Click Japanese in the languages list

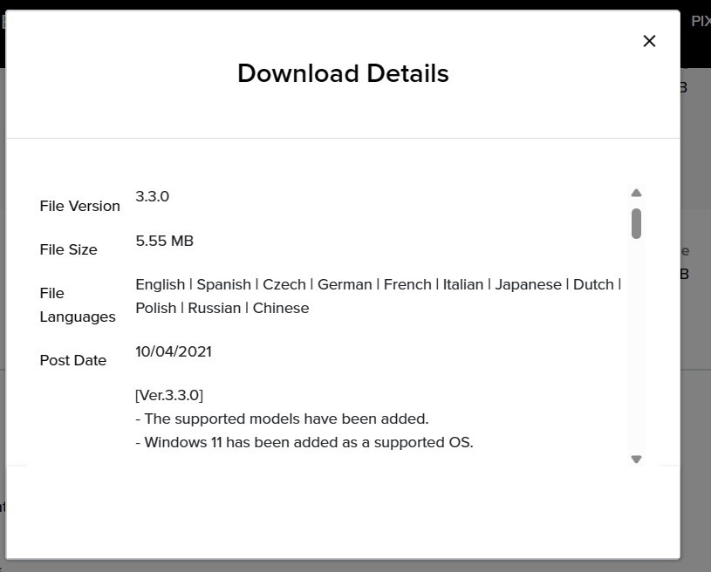pyautogui.click(x=528, y=284)
